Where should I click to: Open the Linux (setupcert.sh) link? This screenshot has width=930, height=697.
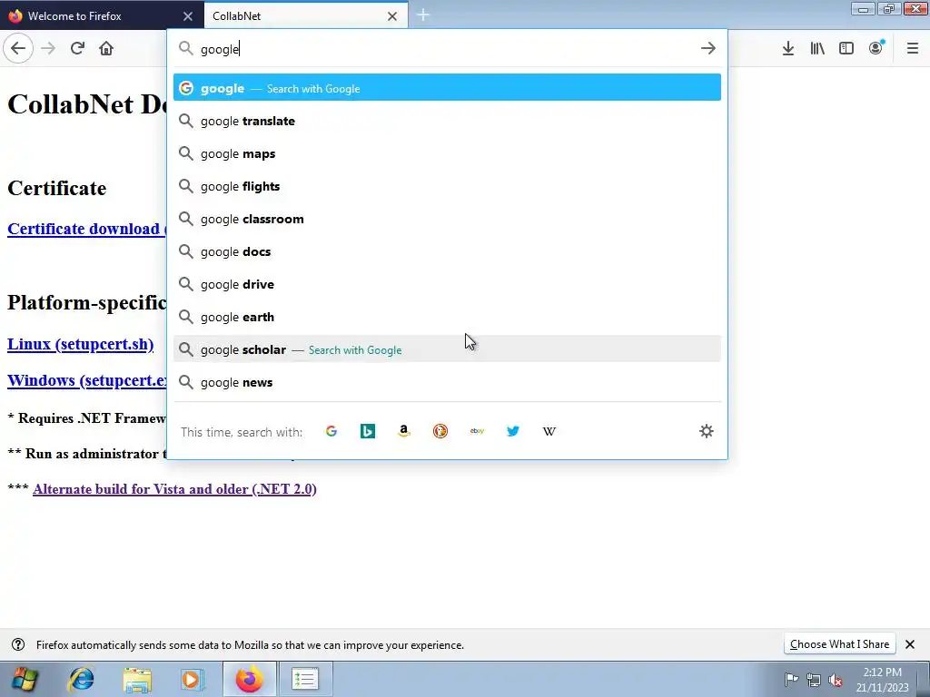tap(81, 344)
